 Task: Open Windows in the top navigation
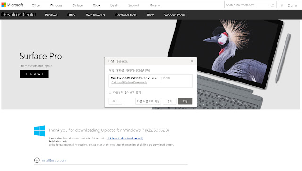click(x=56, y=5)
